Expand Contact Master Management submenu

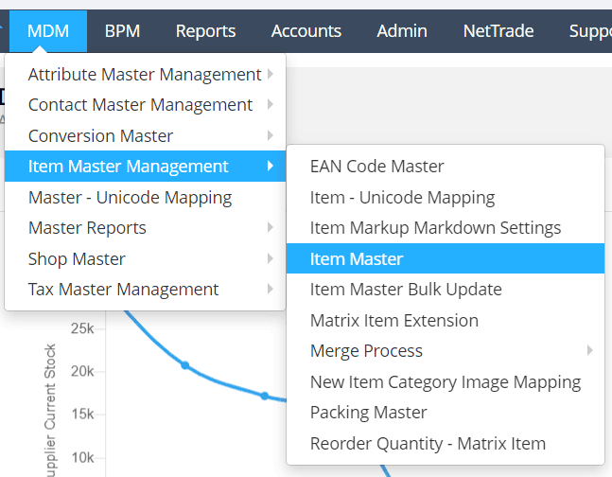[140, 104]
